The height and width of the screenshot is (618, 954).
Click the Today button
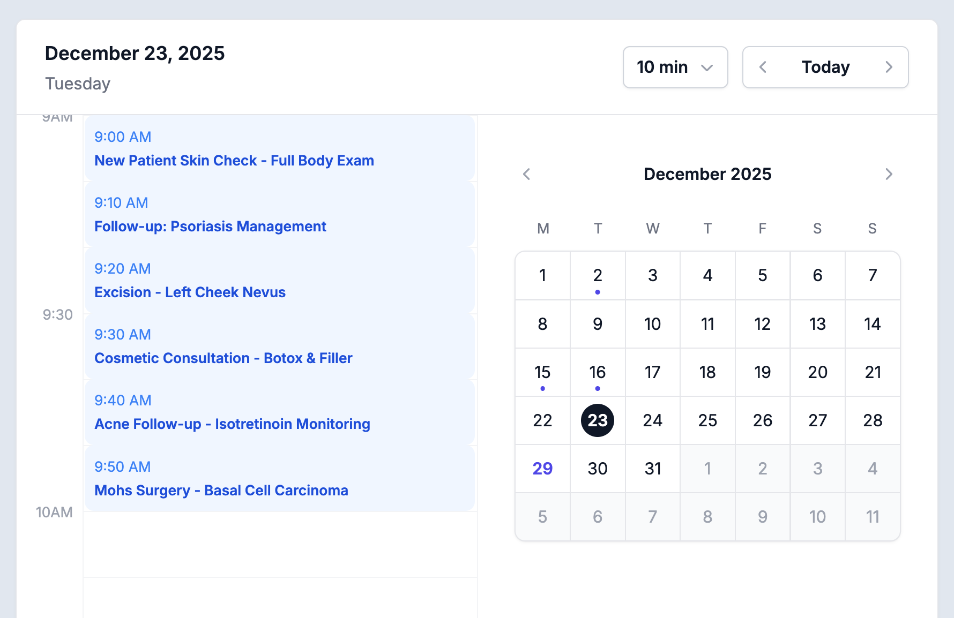click(825, 67)
